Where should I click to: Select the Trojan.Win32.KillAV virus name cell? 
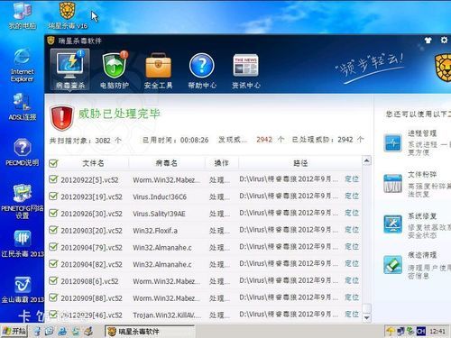click(x=167, y=315)
